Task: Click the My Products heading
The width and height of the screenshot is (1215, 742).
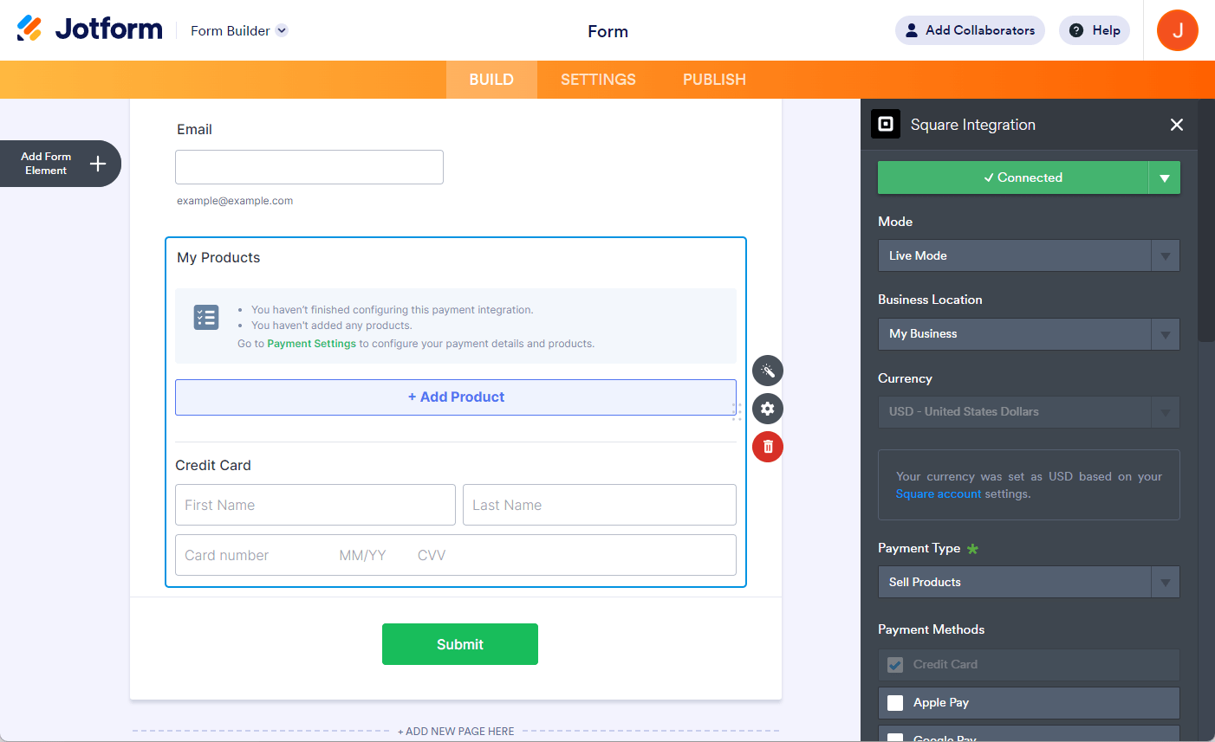Action: [x=218, y=257]
